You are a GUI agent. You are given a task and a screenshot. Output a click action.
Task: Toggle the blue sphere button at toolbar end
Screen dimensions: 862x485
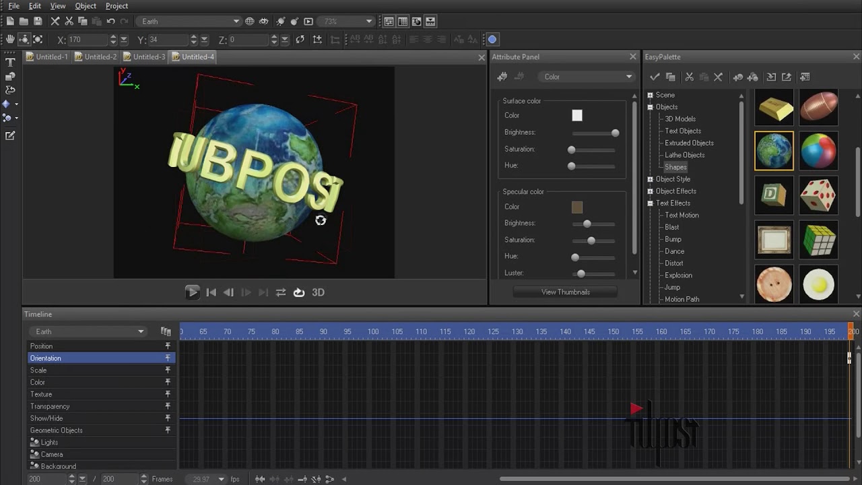point(492,40)
